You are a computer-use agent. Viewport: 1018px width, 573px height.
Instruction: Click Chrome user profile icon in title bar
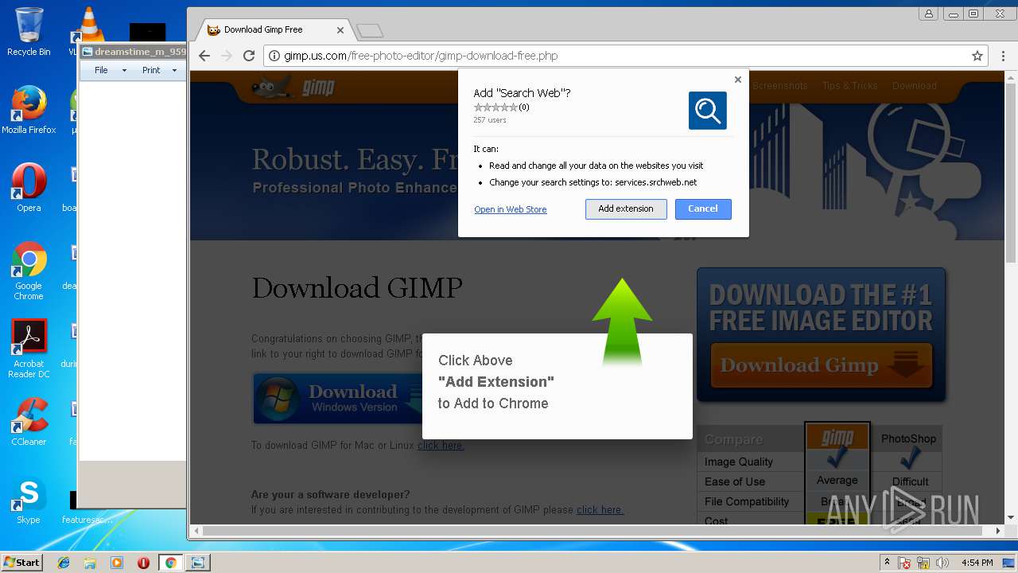click(x=929, y=14)
